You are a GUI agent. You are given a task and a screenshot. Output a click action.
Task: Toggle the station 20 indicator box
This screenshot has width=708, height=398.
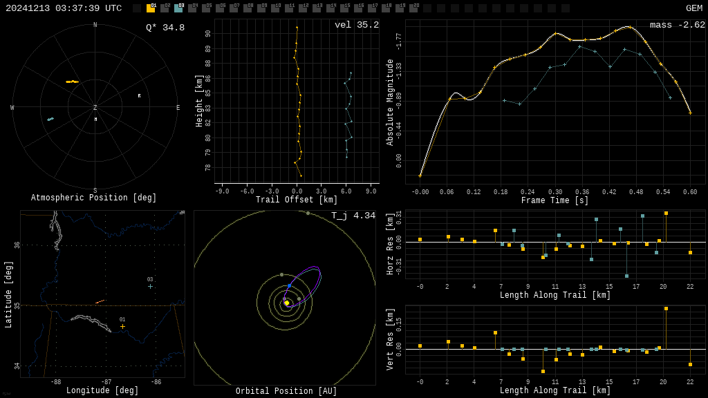[413, 8]
